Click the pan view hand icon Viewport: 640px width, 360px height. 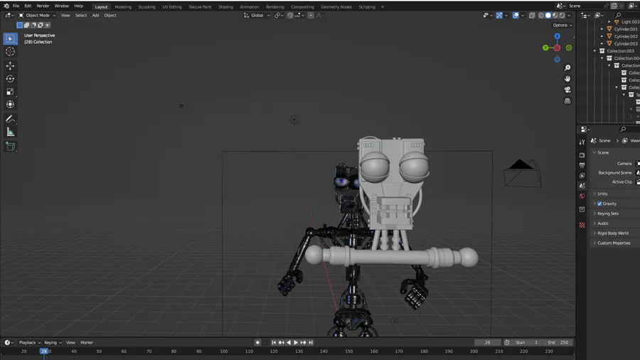(x=567, y=79)
